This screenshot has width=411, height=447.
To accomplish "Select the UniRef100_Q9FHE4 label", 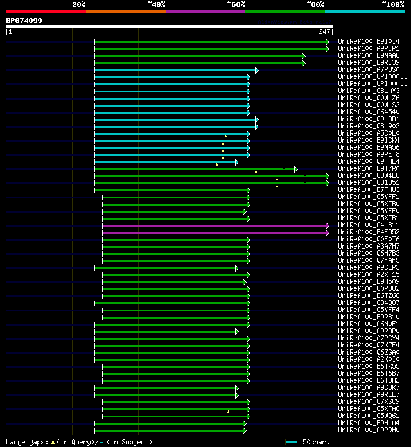I will (x=369, y=161).
